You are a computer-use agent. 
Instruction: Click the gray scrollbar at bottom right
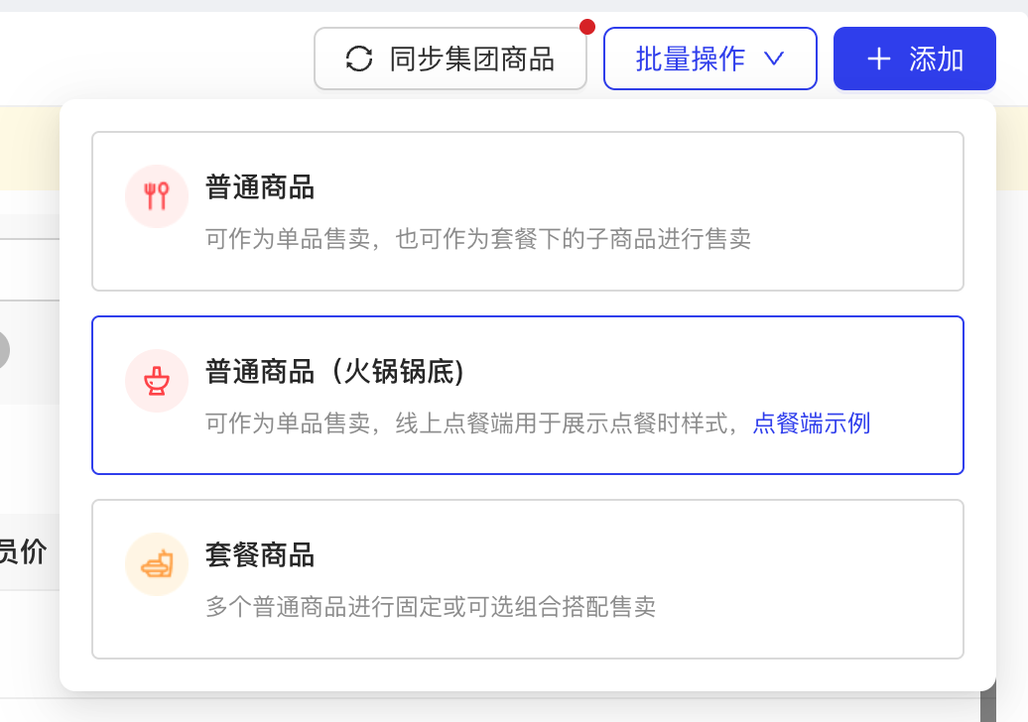coord(988,700)
